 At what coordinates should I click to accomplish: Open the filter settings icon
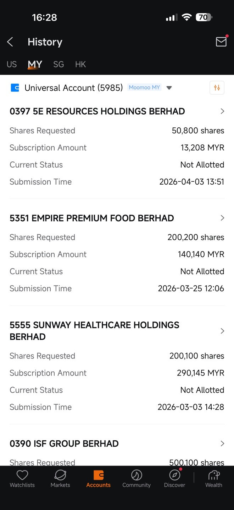coord(217,87)
